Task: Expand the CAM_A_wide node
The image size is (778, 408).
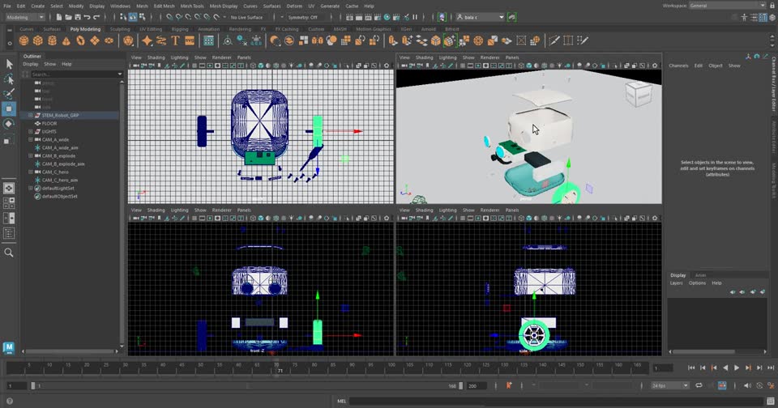Action: coord(31,139)
